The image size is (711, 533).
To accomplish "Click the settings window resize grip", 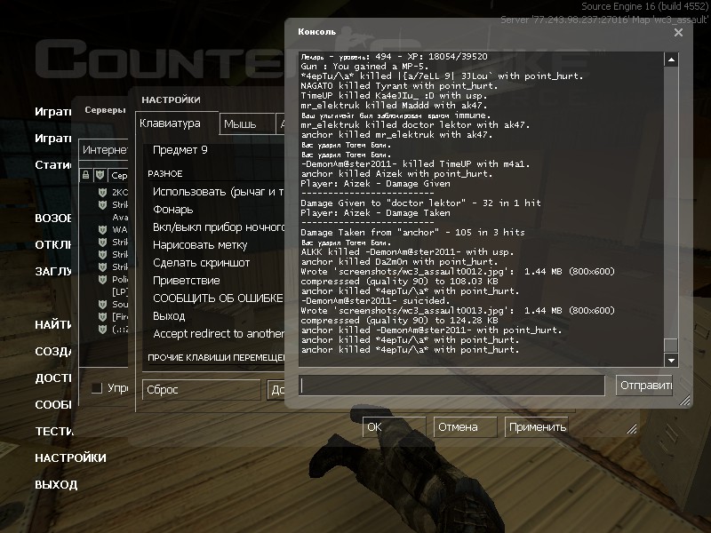I will pos(631,428).
